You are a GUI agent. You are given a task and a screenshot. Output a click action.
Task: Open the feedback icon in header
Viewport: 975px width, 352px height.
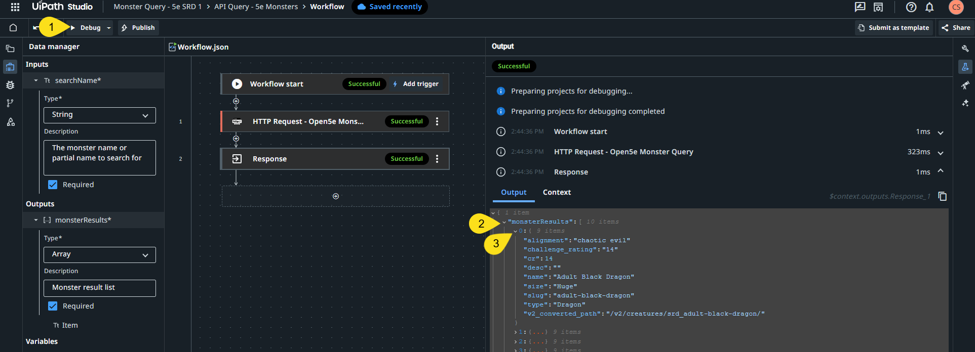click(x=860, y=7)
